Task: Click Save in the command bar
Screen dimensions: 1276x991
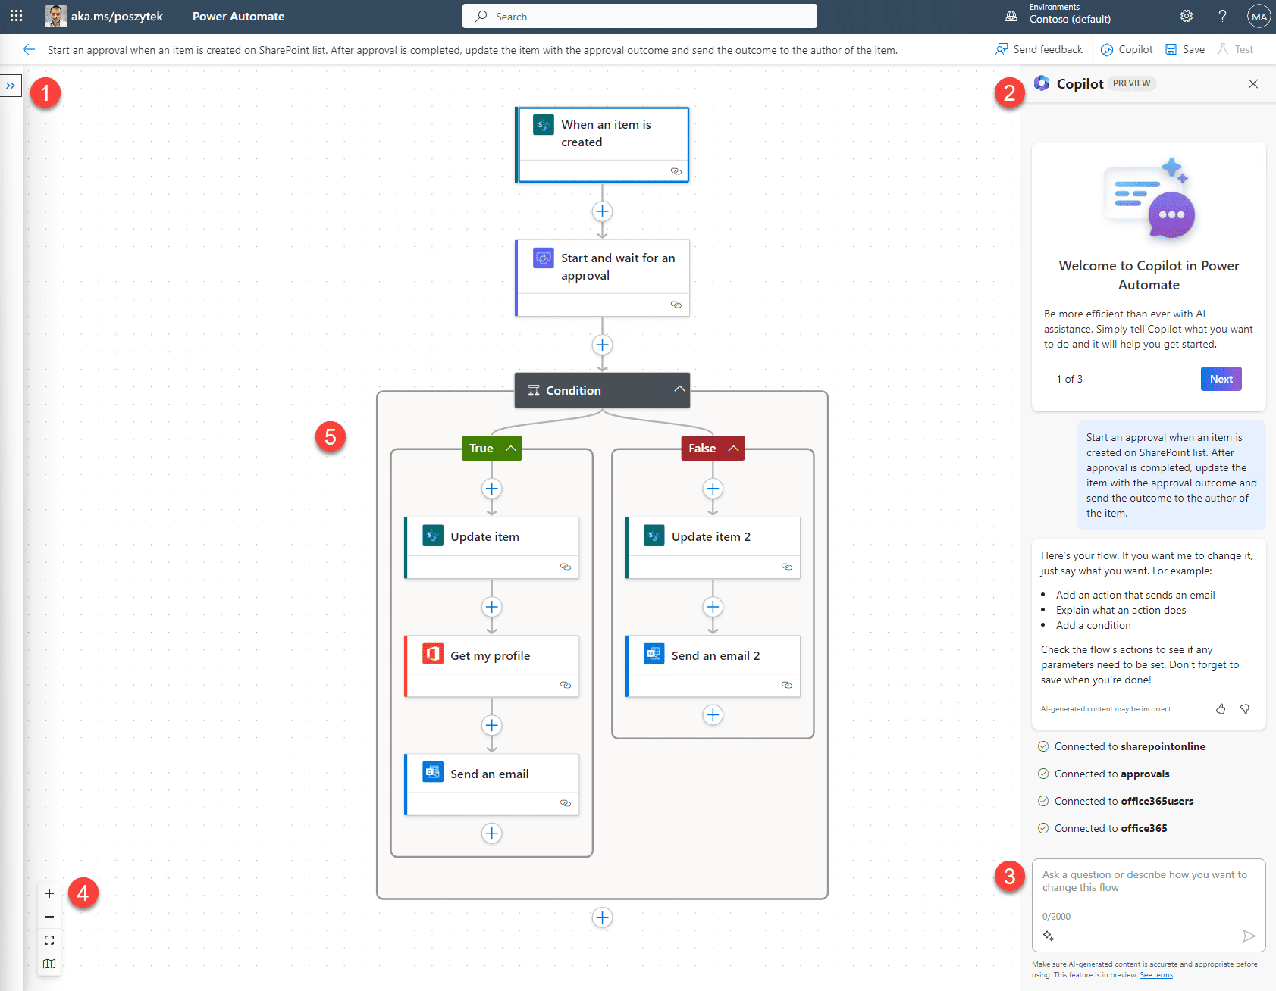Action: tap(1185, 50)
